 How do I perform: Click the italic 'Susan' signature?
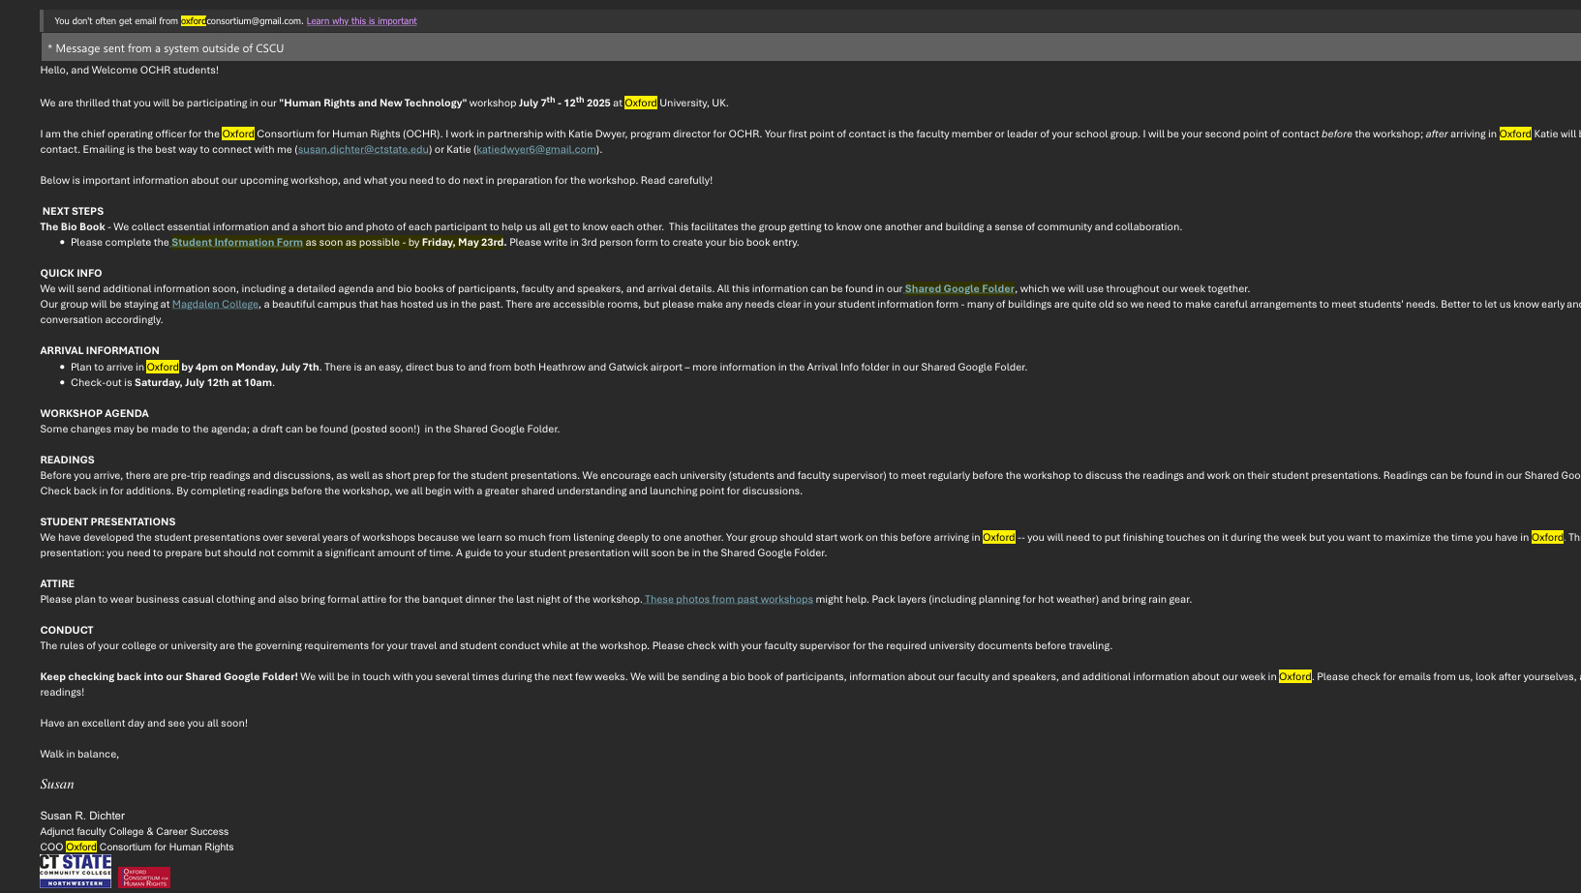(x=57, y=785)
